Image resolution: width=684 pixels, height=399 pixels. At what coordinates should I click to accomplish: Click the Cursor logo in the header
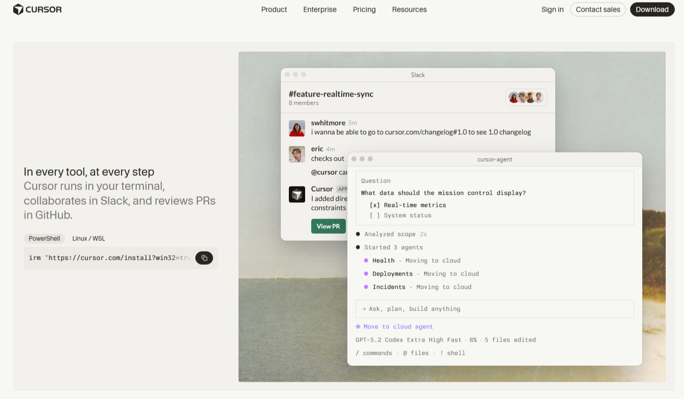37,10
